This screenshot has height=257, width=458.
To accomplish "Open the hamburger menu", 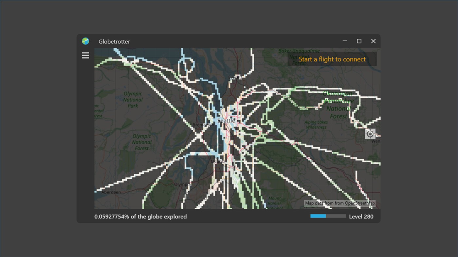I will (x=85, y=56).
